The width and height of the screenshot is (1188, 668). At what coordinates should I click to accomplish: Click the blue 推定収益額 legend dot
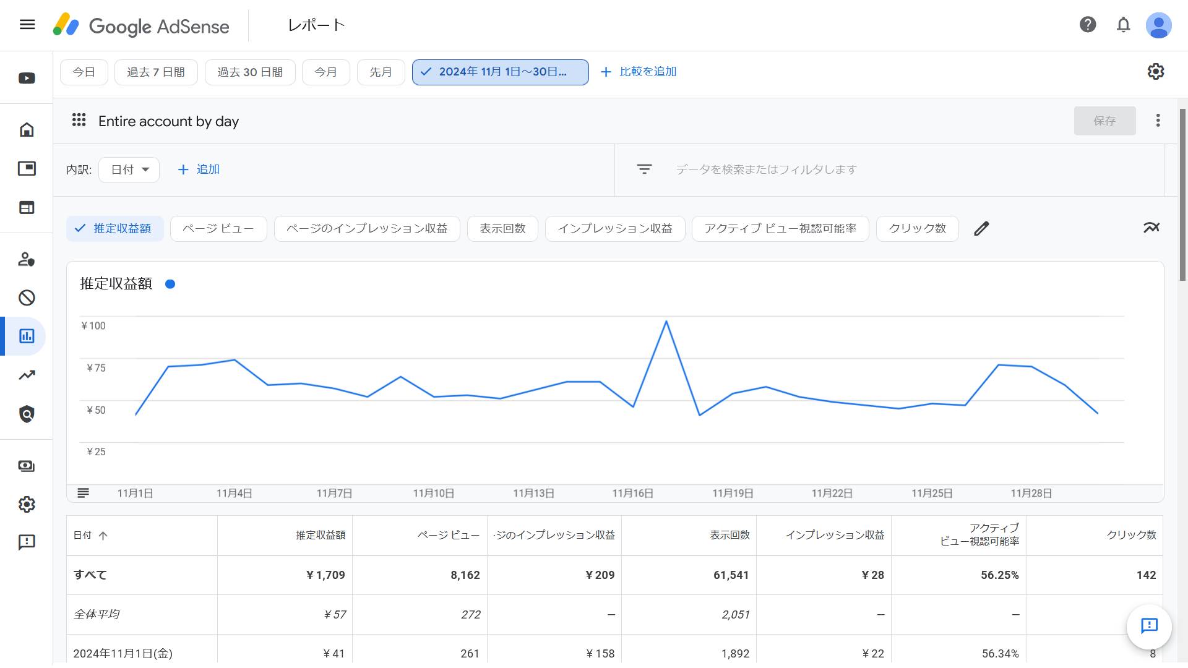(170, 284)
